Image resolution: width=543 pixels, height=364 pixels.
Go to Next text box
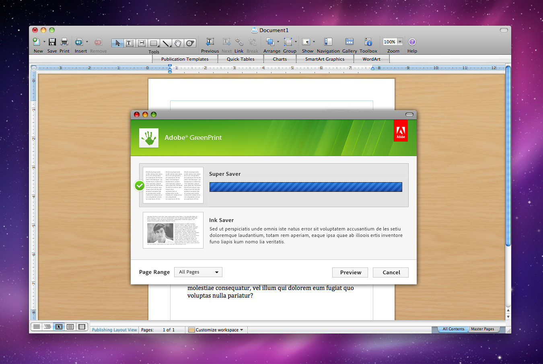tap(226, 42)
